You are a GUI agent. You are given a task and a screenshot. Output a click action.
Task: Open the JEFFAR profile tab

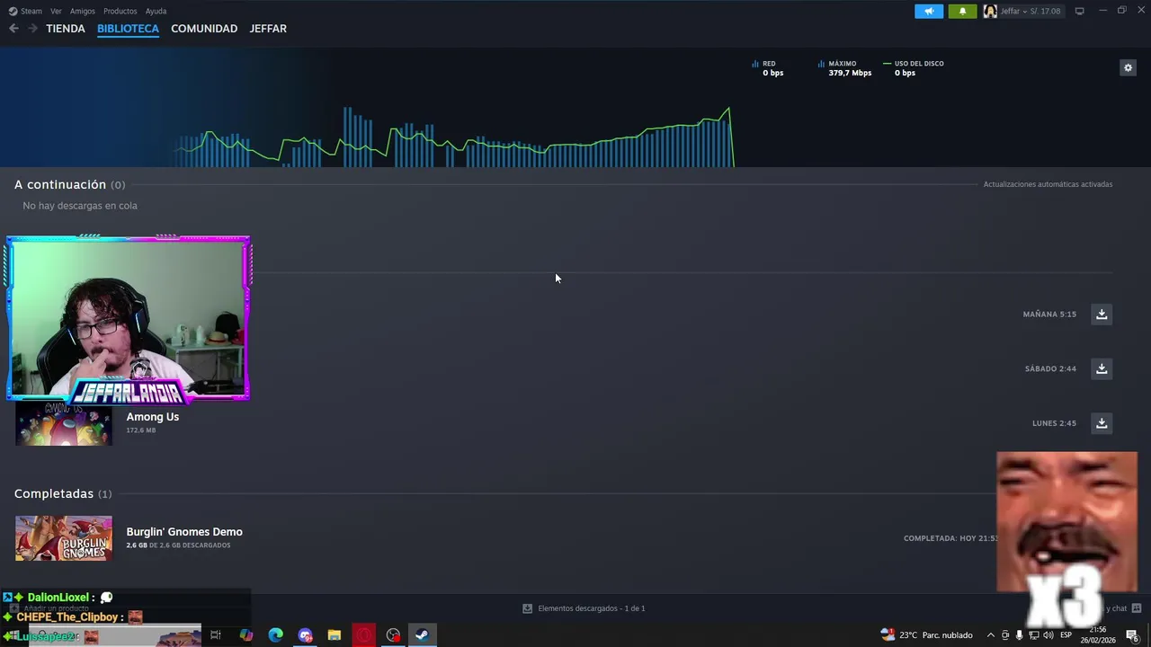[x=268, y=29]
